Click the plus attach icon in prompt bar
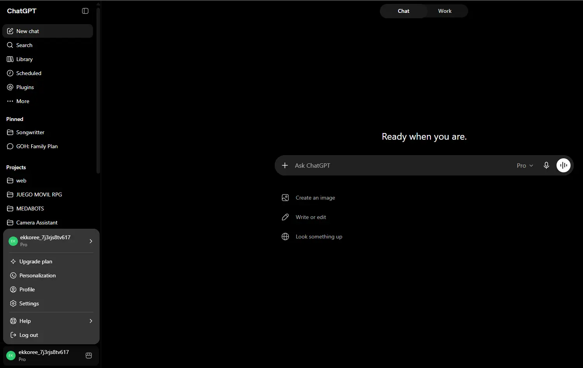Screen dimensions: 583x368 point(285,165)
